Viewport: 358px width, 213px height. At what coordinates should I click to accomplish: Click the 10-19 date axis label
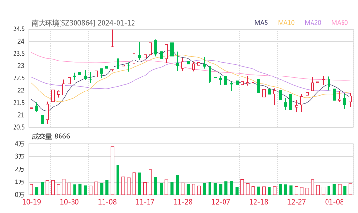pyautogui.click(x=31, y=202)
